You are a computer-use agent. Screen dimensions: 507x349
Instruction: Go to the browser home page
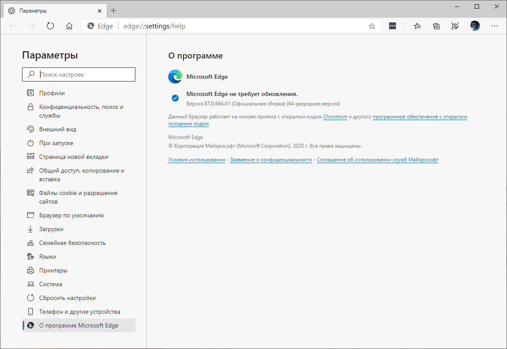click(x=69, y=26)
